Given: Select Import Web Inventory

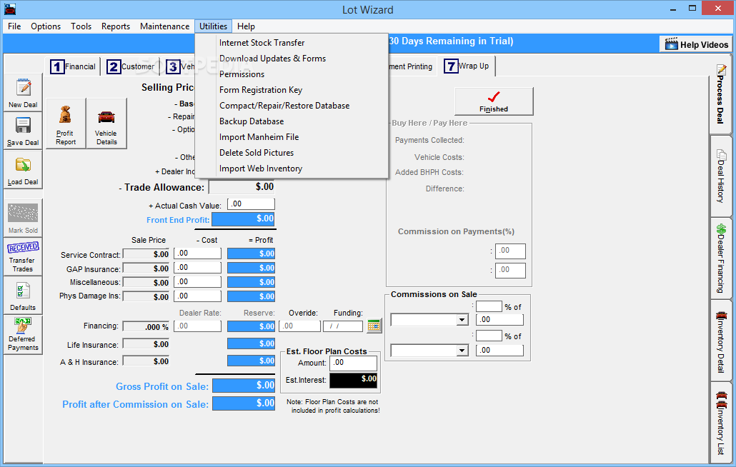Looking at the screenshot, I should click(292, 169).
